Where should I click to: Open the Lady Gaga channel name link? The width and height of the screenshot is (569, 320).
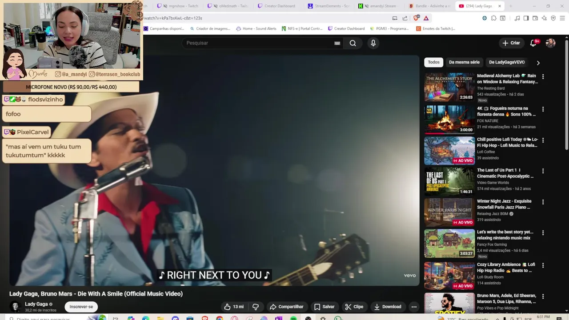[x=36, y=304]
